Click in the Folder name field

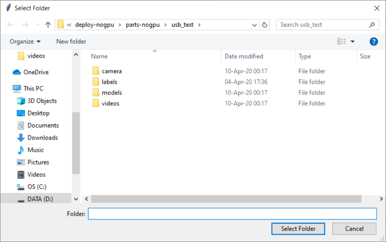[x=232, y=214]
